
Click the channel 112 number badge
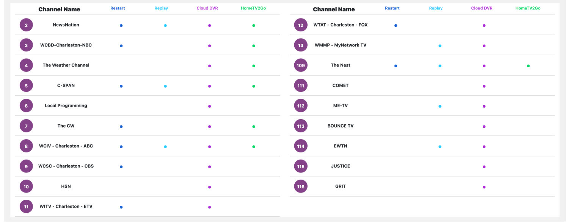coord(301,106)
